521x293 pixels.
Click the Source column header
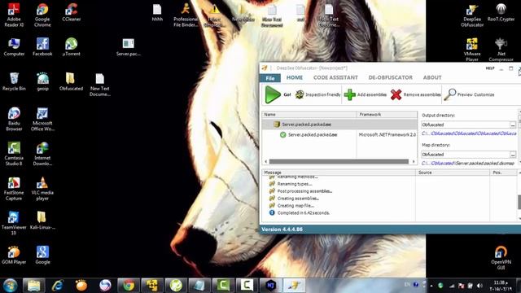(453, 173)
